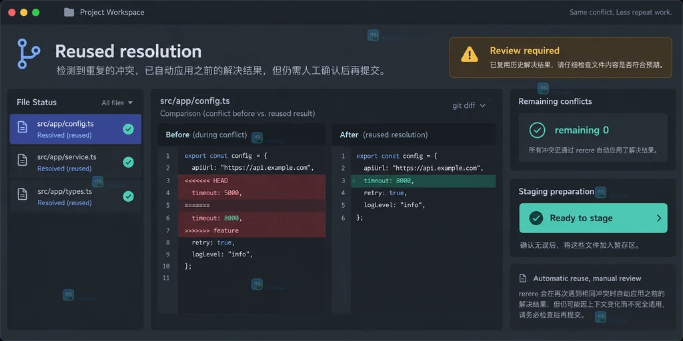Click file icon for src/app/config.ts row
This screenshot has height=341, width=683.
22,127
